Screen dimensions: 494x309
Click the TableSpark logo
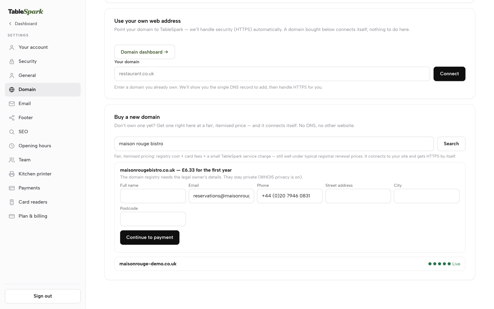pyautogui.click(x=26, y=12)
